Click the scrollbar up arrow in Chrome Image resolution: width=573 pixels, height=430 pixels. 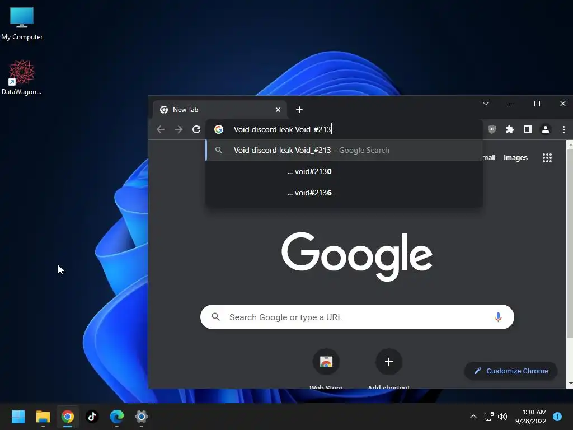coord(570,145)
